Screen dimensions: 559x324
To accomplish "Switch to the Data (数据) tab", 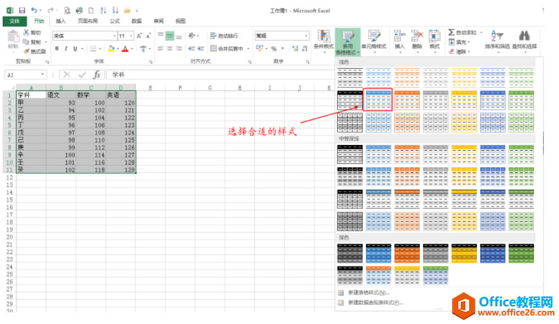I will pos(136,21).
